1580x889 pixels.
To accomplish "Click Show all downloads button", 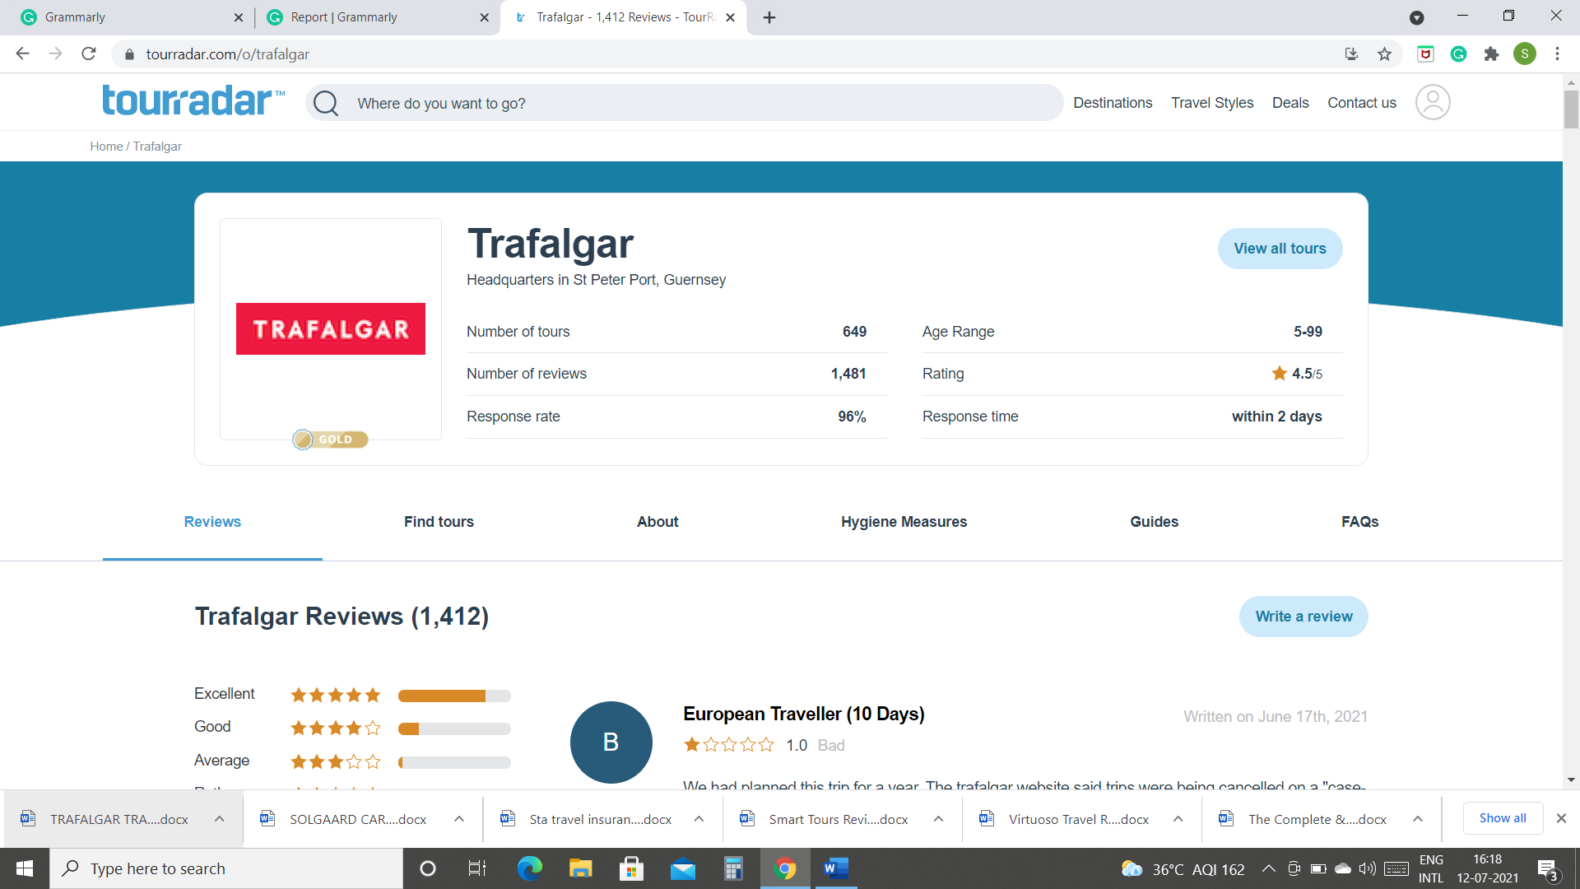I will pos(1503,818).
